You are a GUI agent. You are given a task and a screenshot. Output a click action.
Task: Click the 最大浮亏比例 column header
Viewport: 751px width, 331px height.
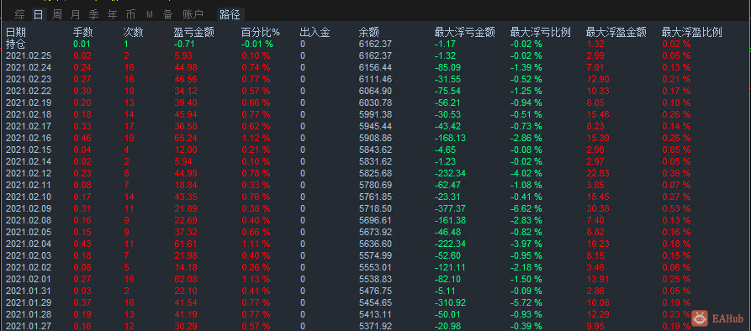pos(540,33)
